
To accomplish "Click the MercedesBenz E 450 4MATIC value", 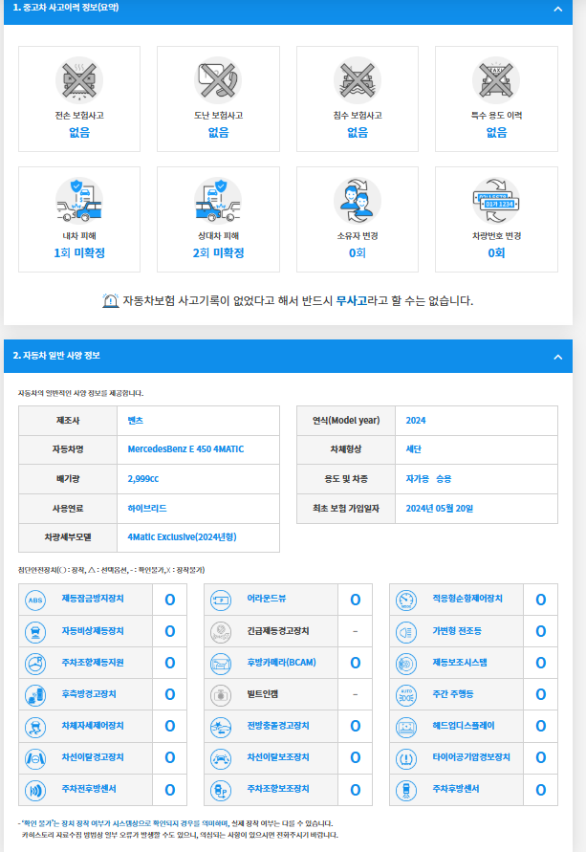I will pyautogui.click(x=185, y=449).
